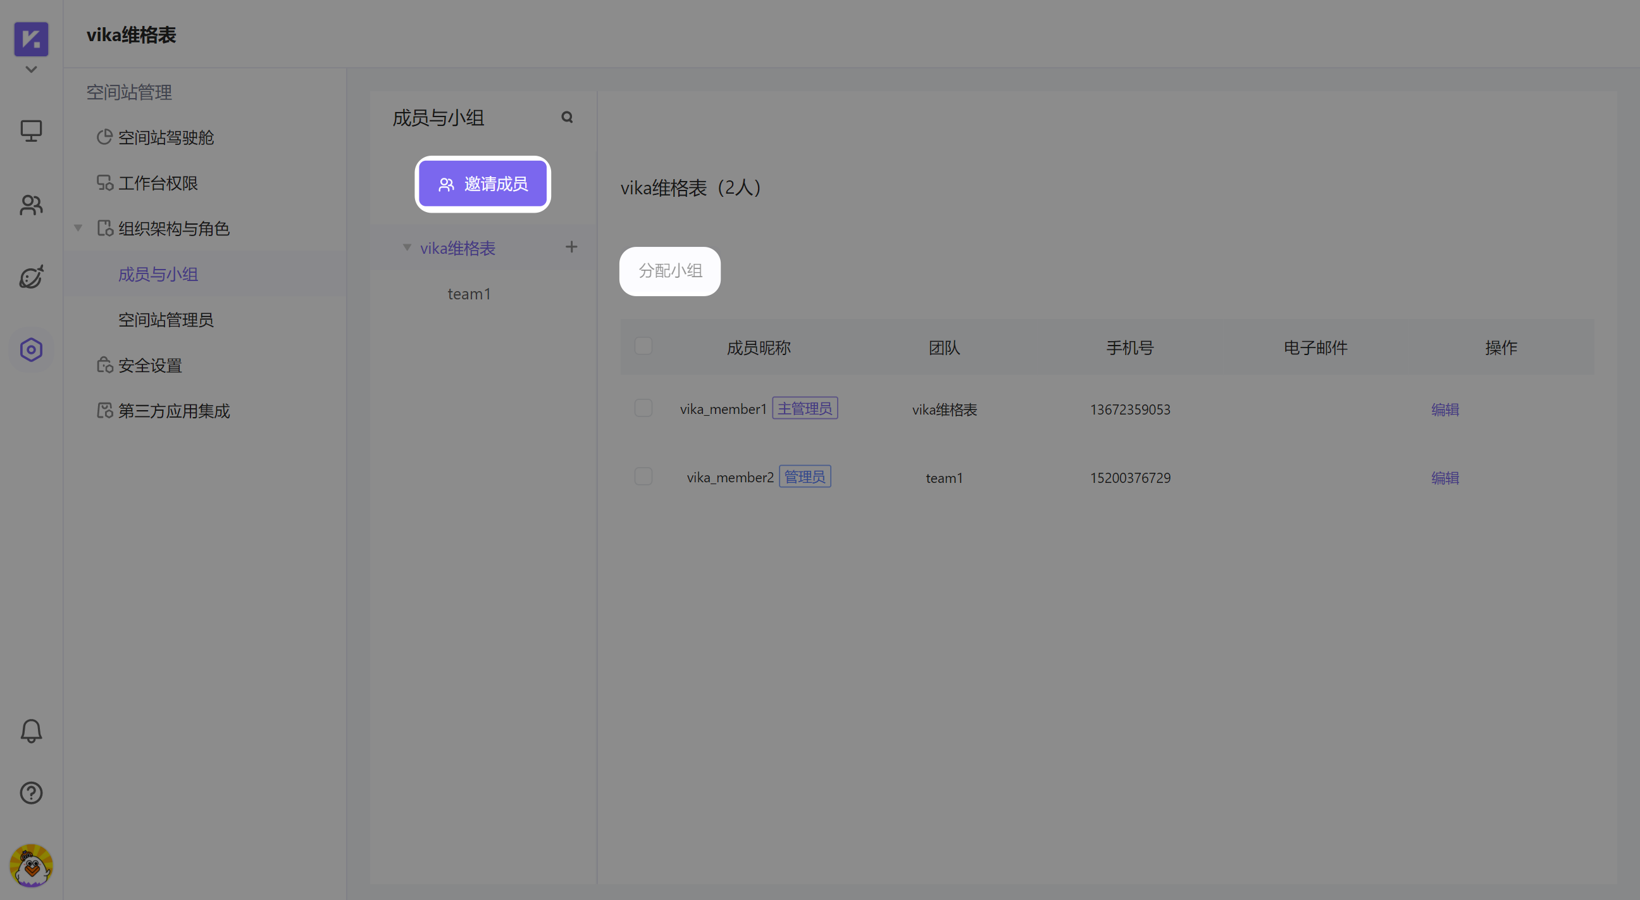Open the search in 成员与小组 panel

568,117
